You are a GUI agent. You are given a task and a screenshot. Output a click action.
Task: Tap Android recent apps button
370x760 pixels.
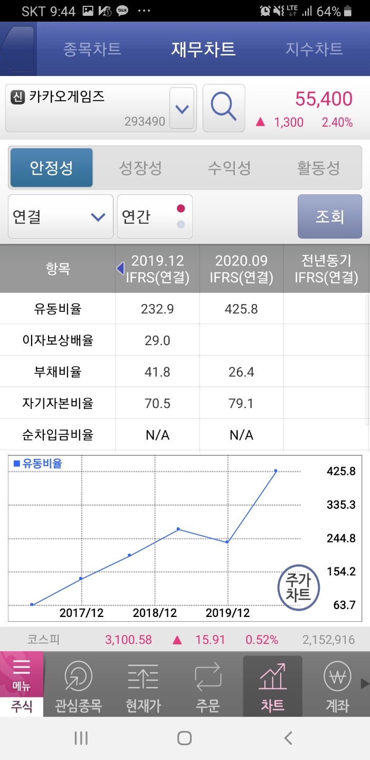tap(81, 738)
